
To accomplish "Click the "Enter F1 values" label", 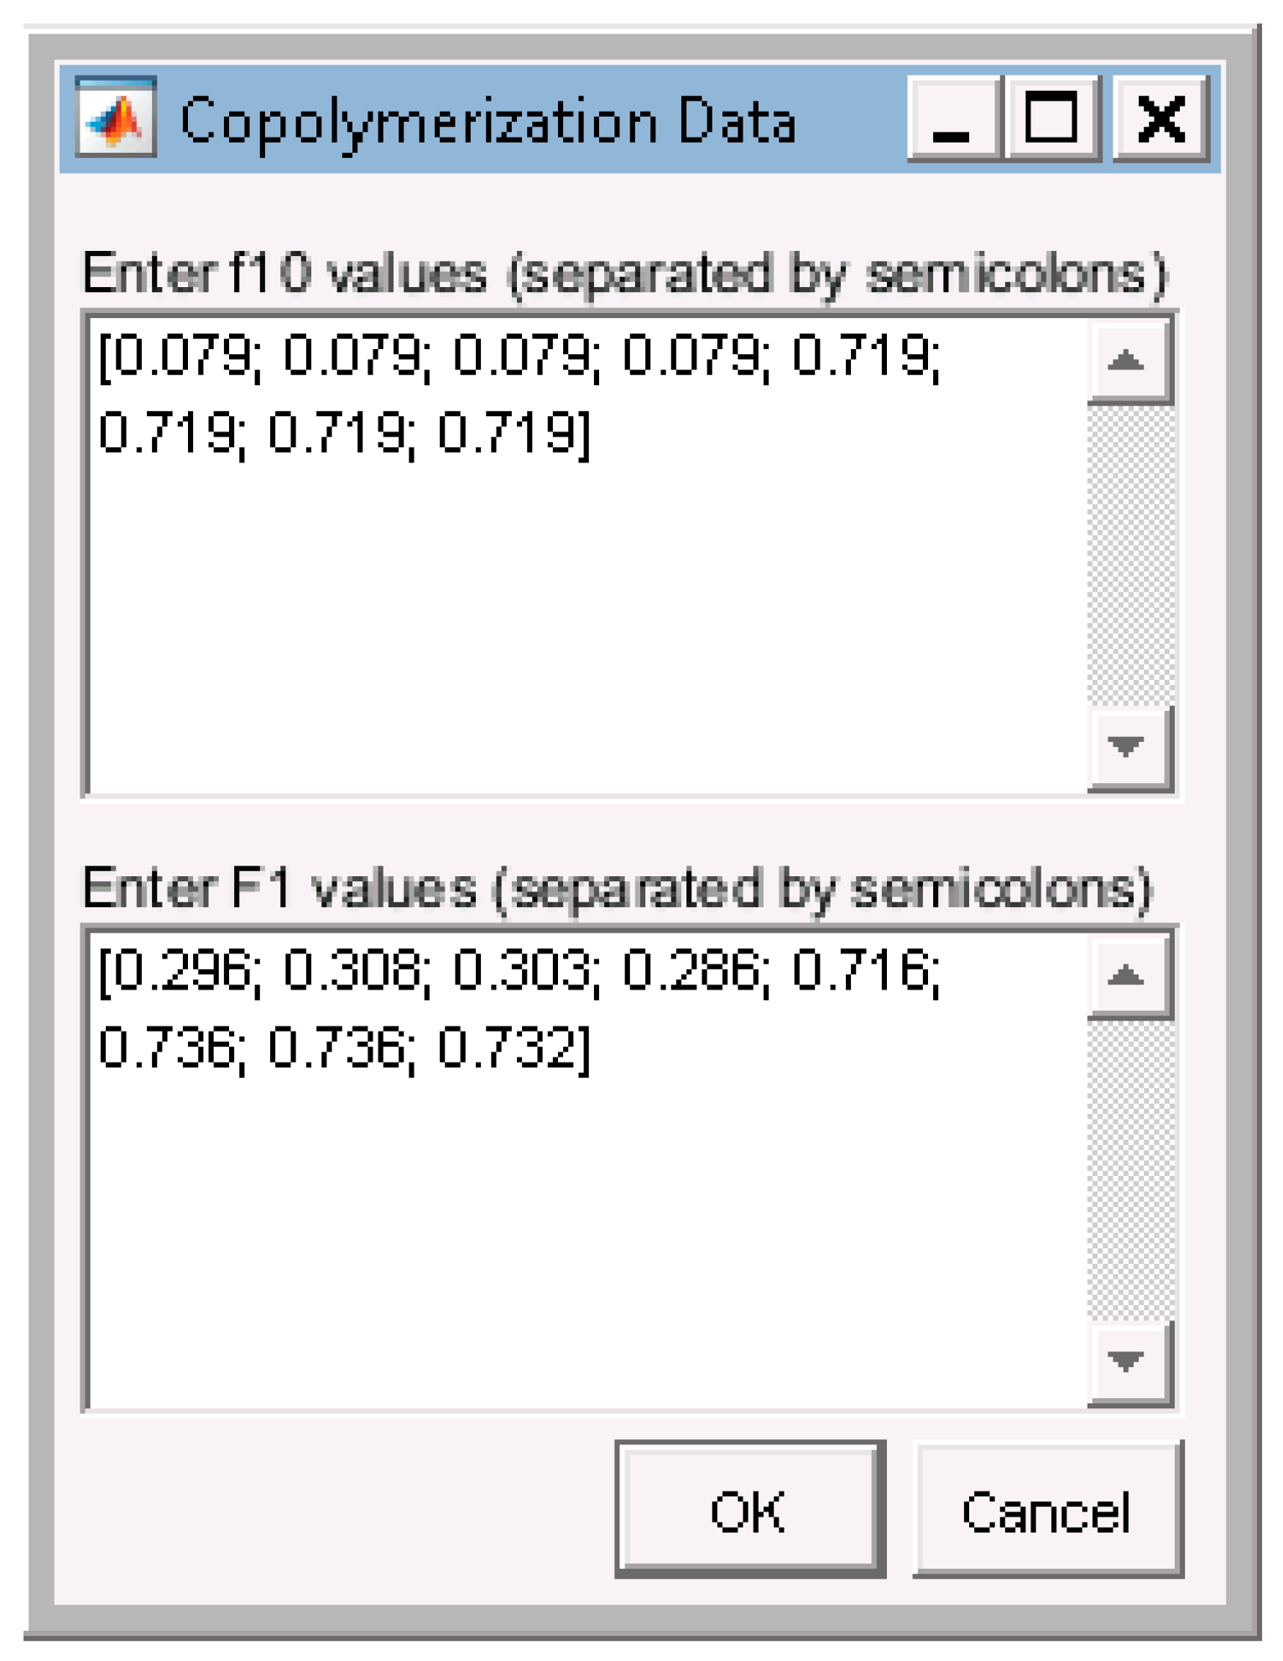I will point(617,889).
